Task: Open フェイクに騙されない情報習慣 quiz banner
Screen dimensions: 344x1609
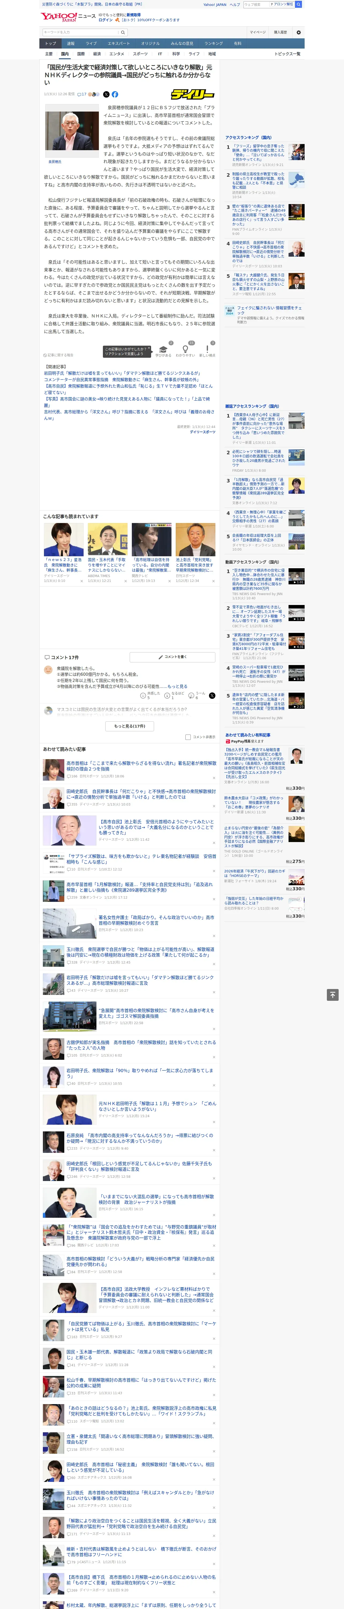Action: coord(265,314)
